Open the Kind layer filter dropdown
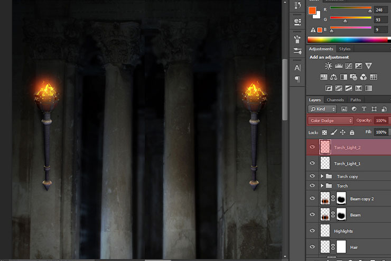 click(x=323, y=109)
